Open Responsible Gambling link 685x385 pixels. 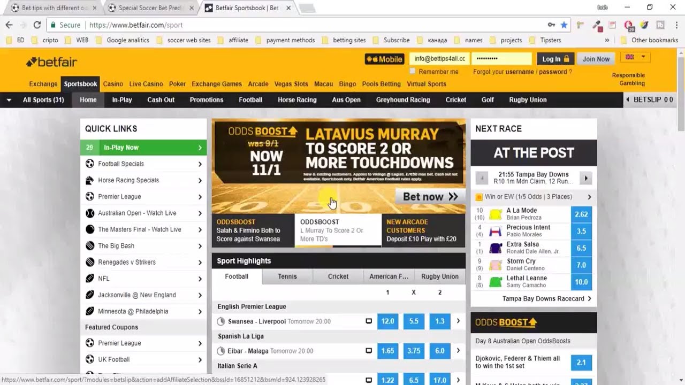(x=628, y=79)
